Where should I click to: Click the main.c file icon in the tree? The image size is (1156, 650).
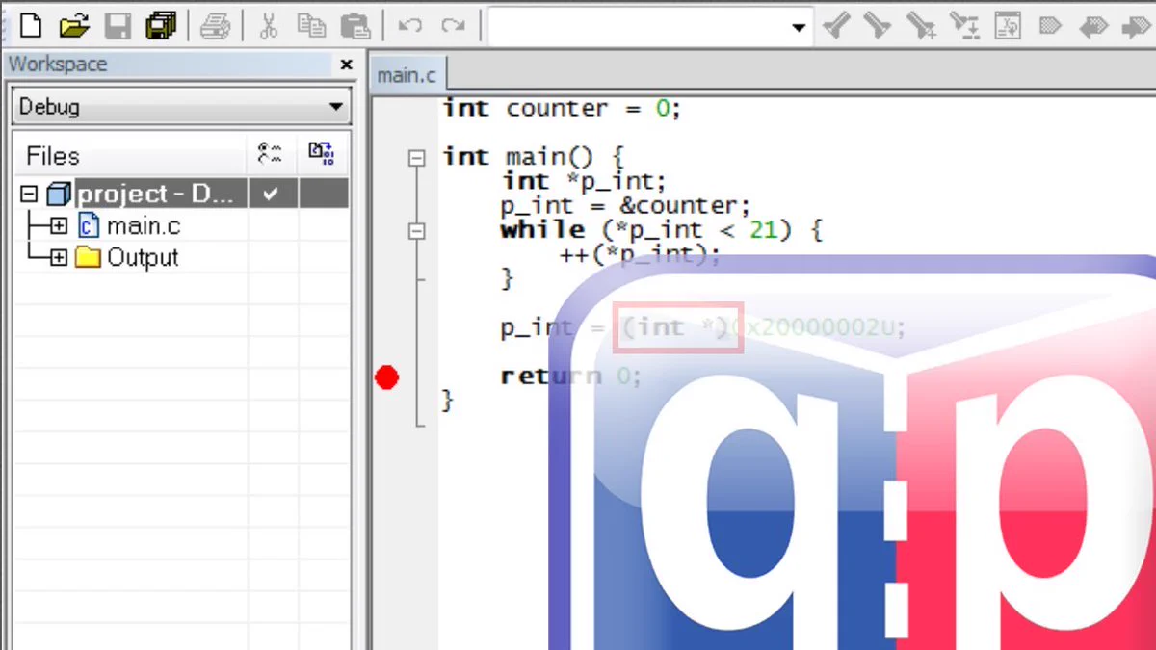pyautogui.click(x=88, y=226)
